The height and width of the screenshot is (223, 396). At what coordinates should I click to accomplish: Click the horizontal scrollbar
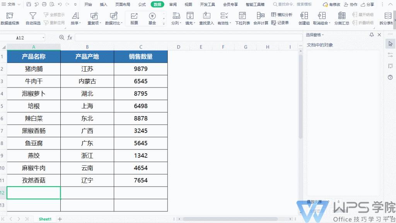[230, 219]
